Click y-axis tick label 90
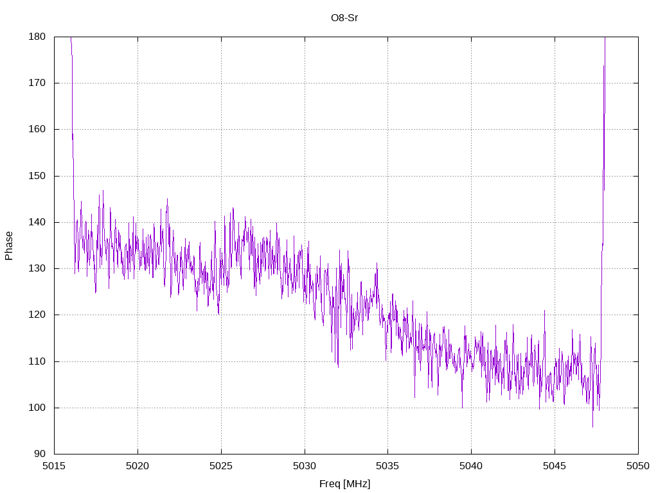 point(40,454)
